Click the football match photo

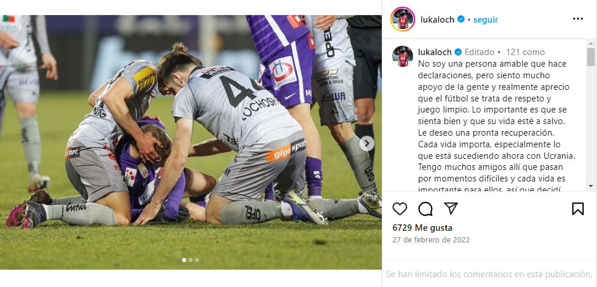191,142
